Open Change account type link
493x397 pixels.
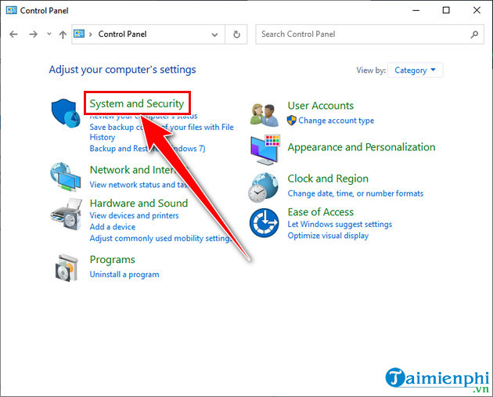[336, 121]
